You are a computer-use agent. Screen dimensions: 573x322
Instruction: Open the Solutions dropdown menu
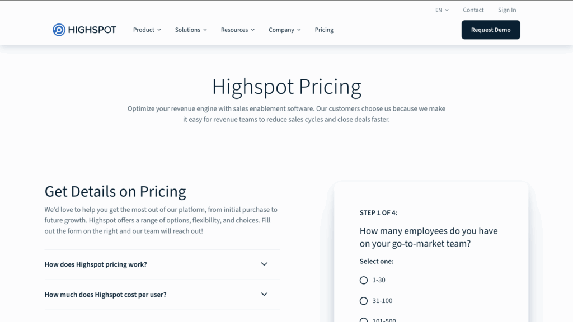click(187, 30)
